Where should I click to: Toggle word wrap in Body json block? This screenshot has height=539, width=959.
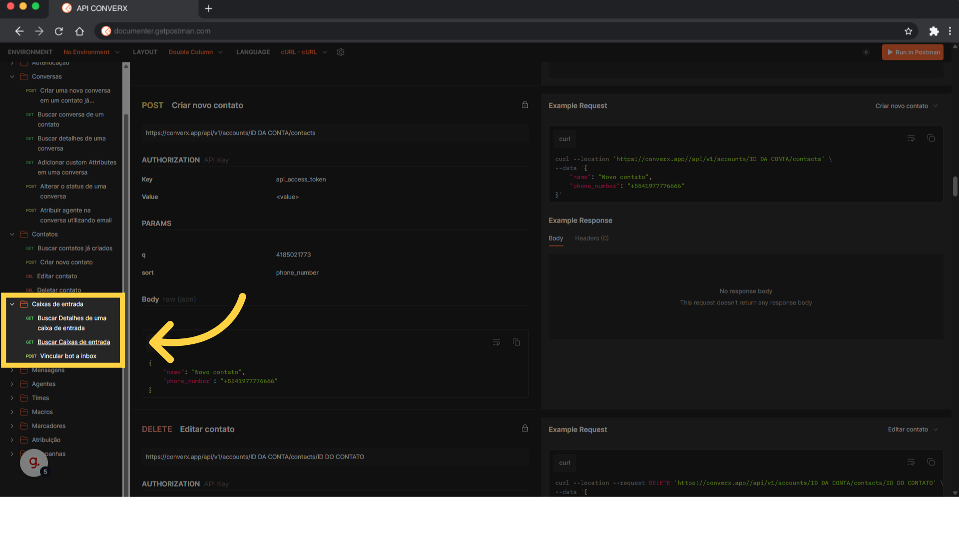point(496,342)
